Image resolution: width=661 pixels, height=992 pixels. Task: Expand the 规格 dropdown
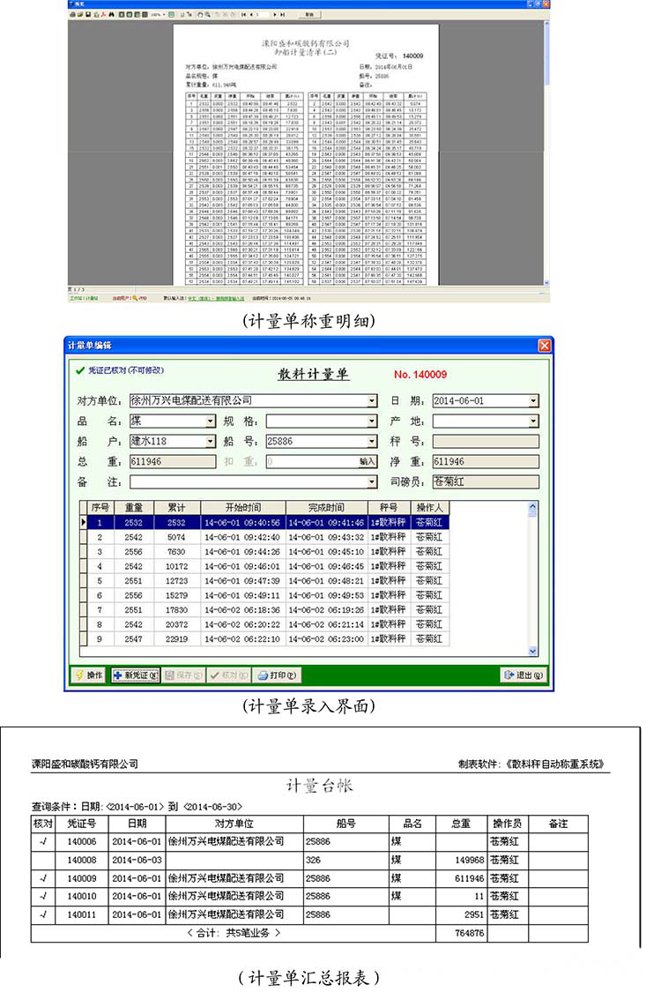[x=372, y=421]
